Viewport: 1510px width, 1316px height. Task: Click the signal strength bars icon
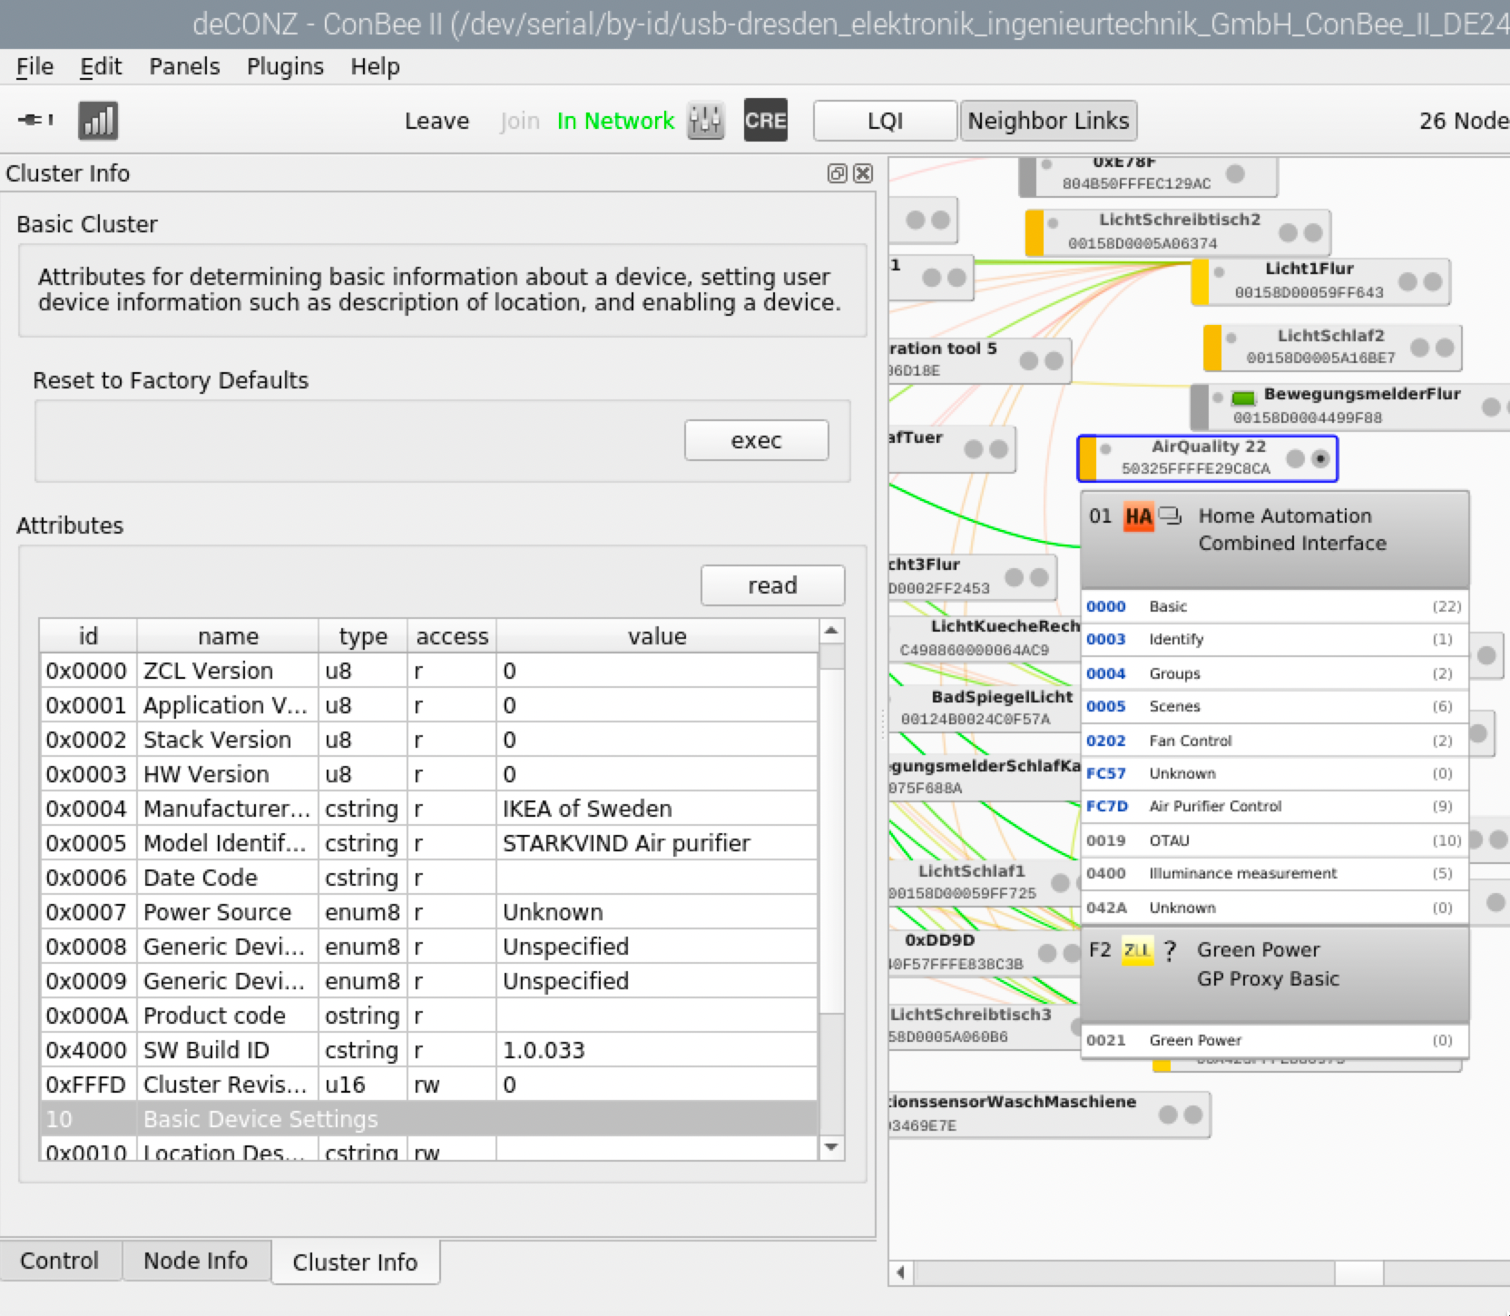point(98,120)
